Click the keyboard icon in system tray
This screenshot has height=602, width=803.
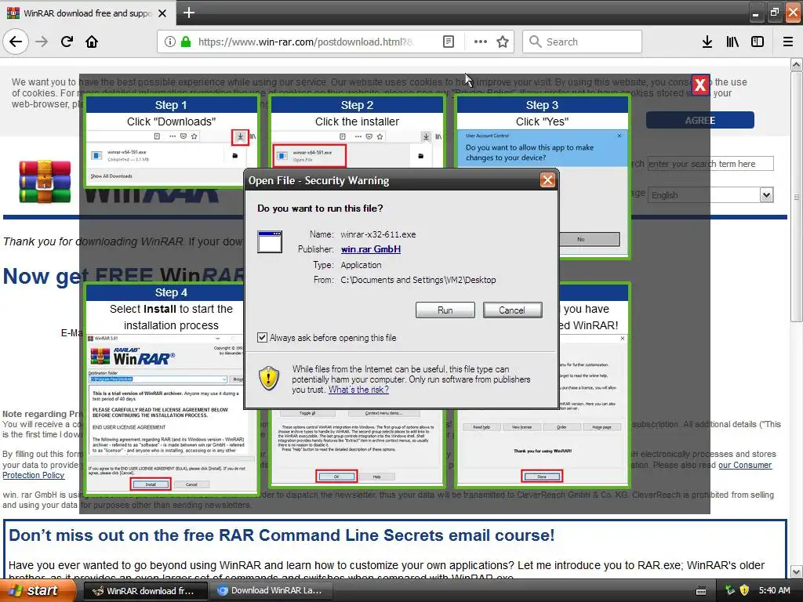[x=701, y=591]
